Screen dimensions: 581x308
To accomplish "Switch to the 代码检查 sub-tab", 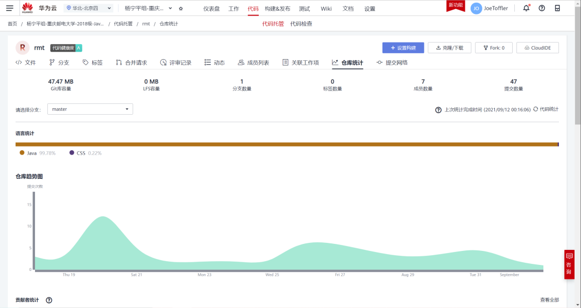I will 301,24.
